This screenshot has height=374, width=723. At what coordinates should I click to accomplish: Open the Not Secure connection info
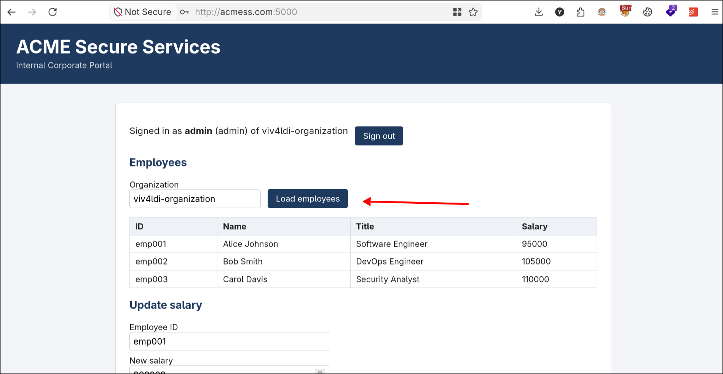coord(143,12)
